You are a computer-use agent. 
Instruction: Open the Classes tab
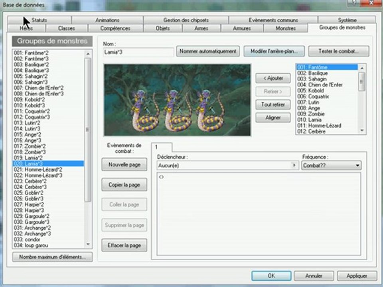tap(67, 28)
